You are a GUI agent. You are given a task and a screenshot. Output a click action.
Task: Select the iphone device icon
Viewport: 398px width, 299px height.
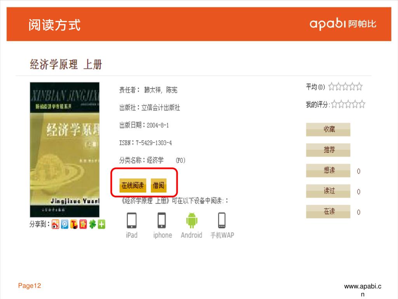[162, 220]
